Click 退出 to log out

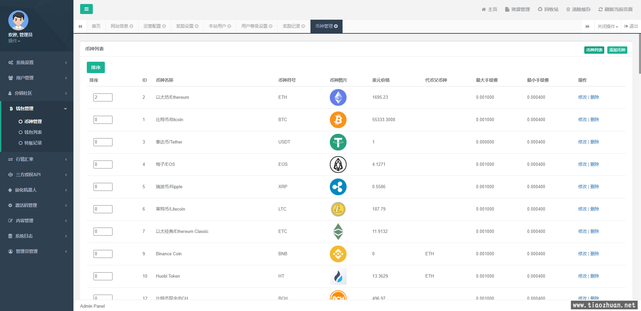pyautogui.click(x=631, y=26)
